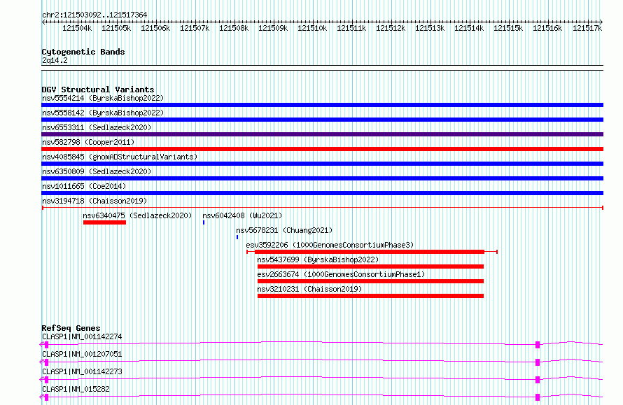Click the 121515k ruler tick label
This screenshot has height=405, width=623.
[508, 28]
